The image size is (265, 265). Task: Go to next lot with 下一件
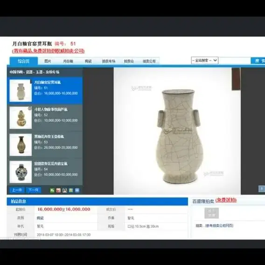34,190
